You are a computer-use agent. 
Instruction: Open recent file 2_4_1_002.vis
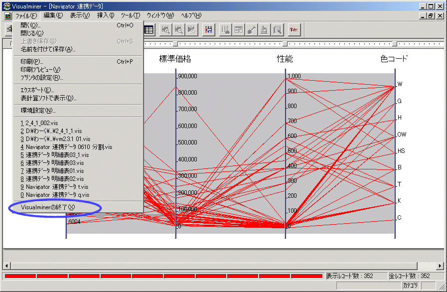point(78,123)
